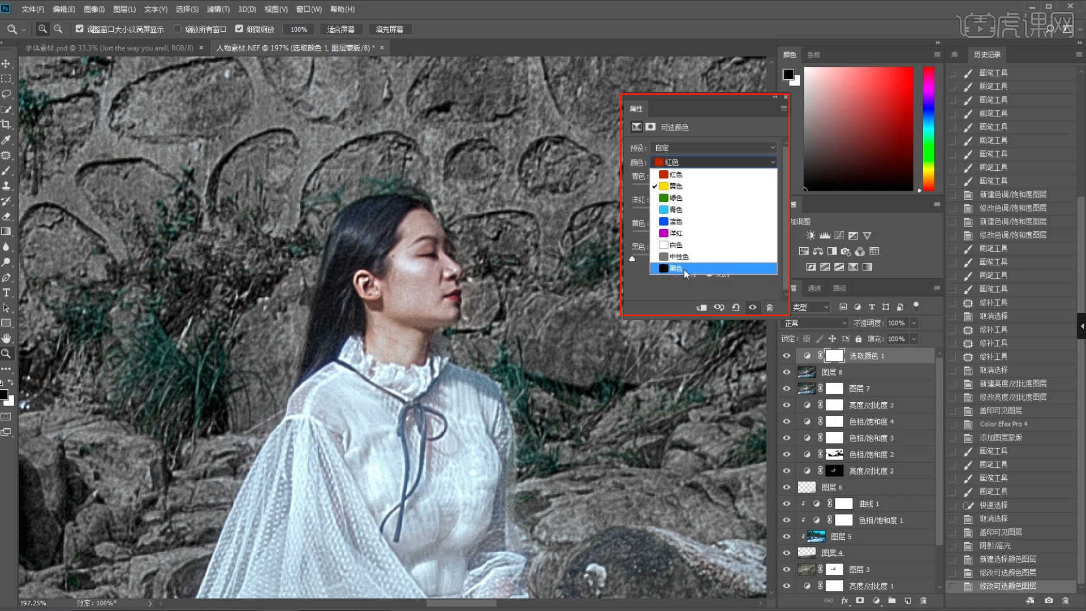Select the Hand tool
Screen dimensions: 1086x611
click(x=6, y=338)
